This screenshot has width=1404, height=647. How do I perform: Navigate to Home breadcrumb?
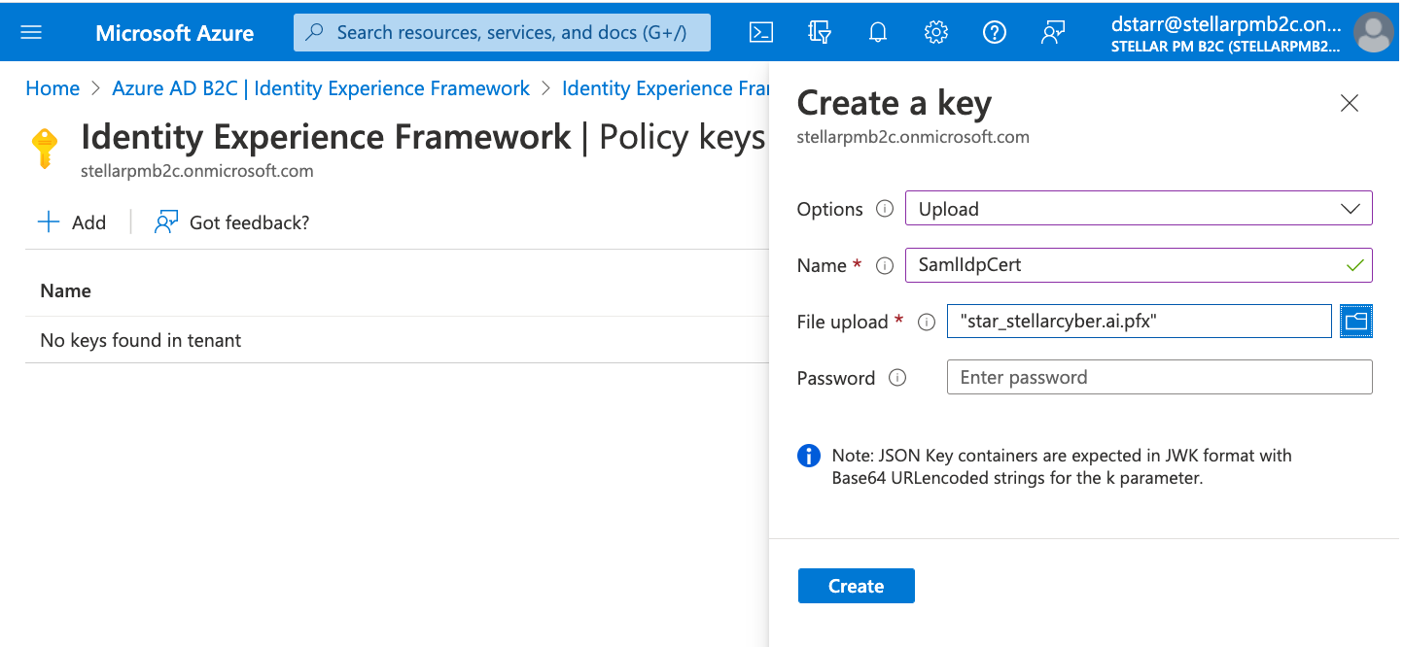click(53, 87)
